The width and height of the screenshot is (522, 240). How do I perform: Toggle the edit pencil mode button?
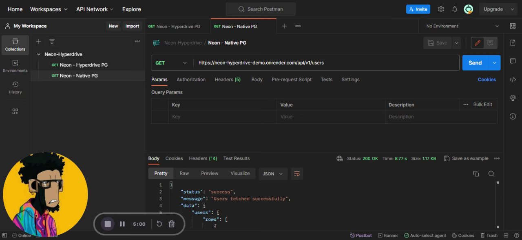tap(478, 43)
